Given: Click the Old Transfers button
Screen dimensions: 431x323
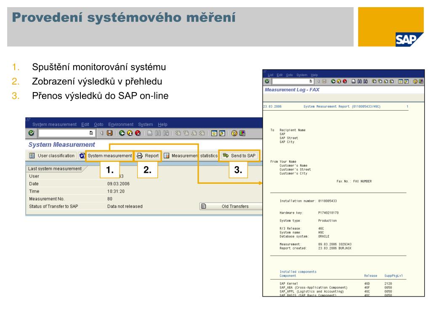Looking at the screenshot, I should 231,206.
